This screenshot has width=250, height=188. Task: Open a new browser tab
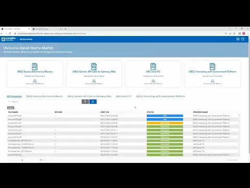point(66,29)
